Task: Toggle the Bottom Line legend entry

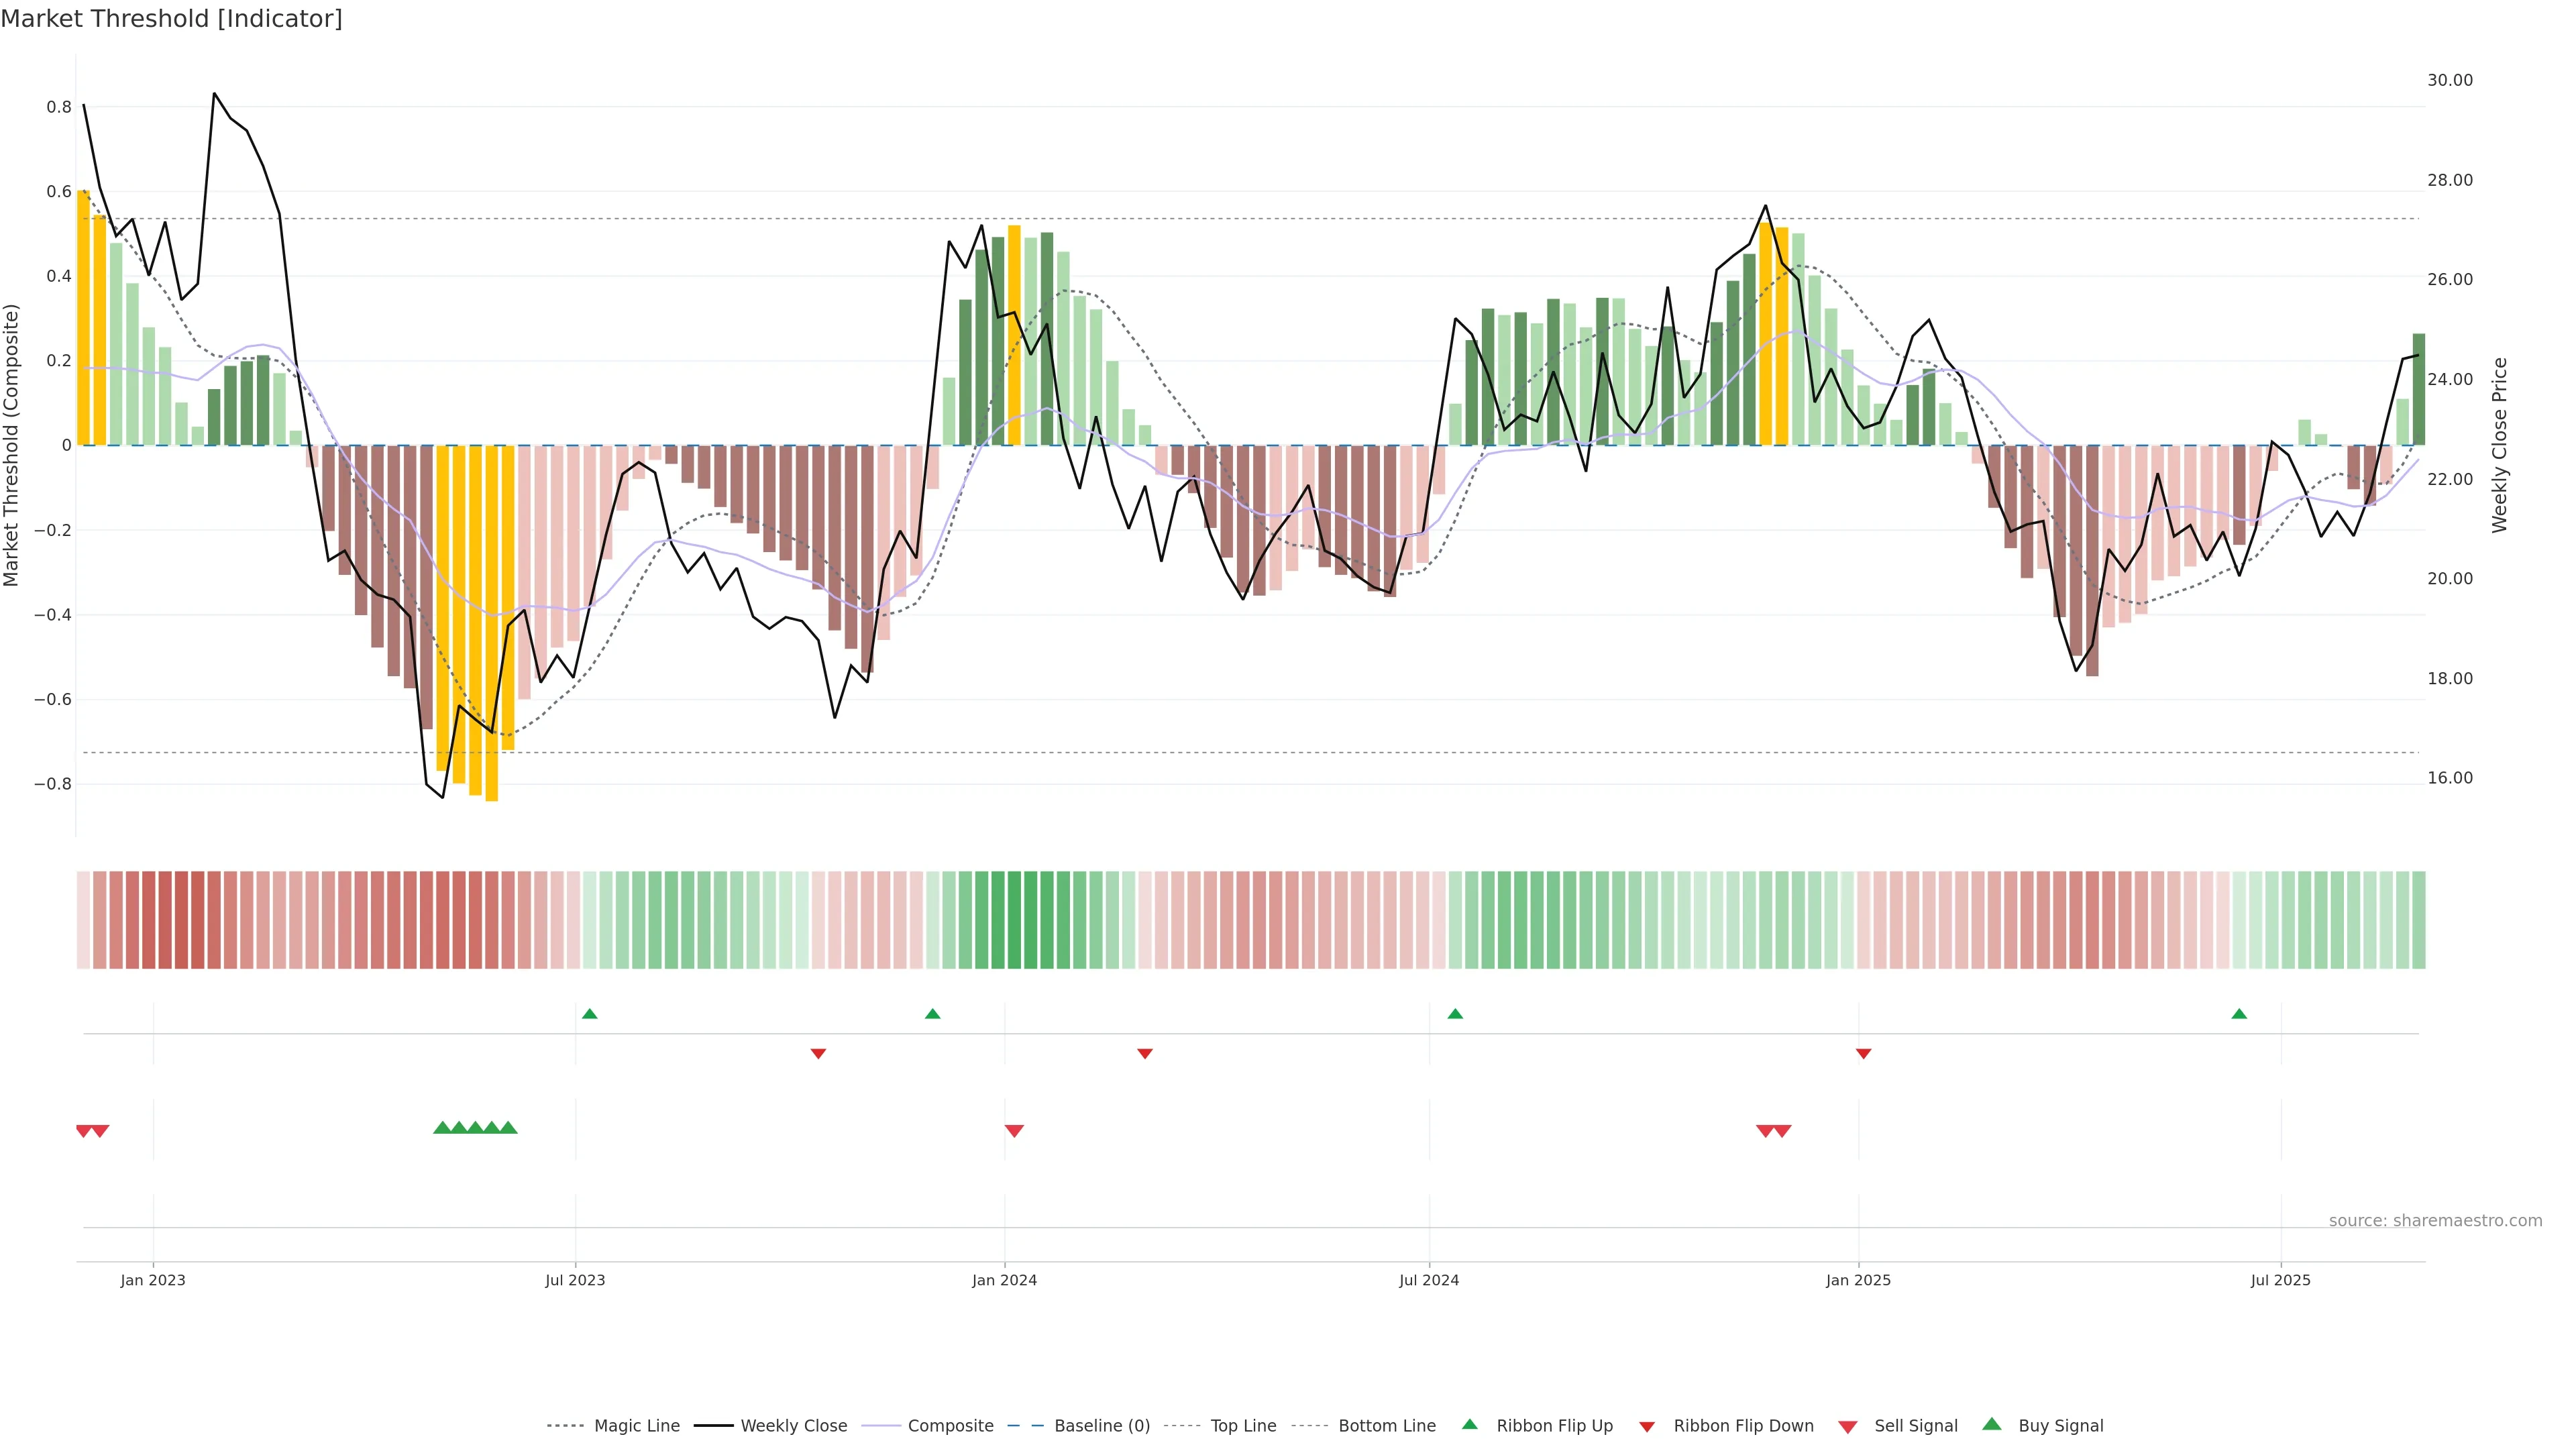Action: (1386, 1426)
